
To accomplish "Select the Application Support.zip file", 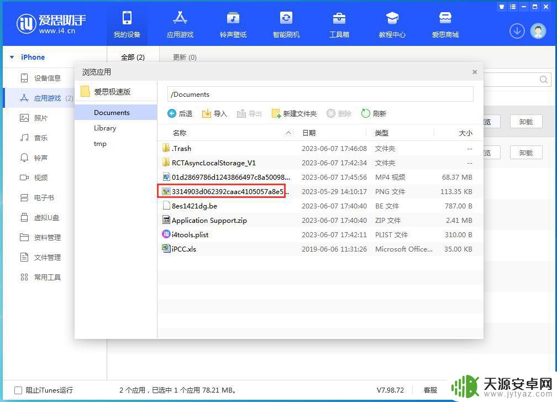I will [320, 221].
